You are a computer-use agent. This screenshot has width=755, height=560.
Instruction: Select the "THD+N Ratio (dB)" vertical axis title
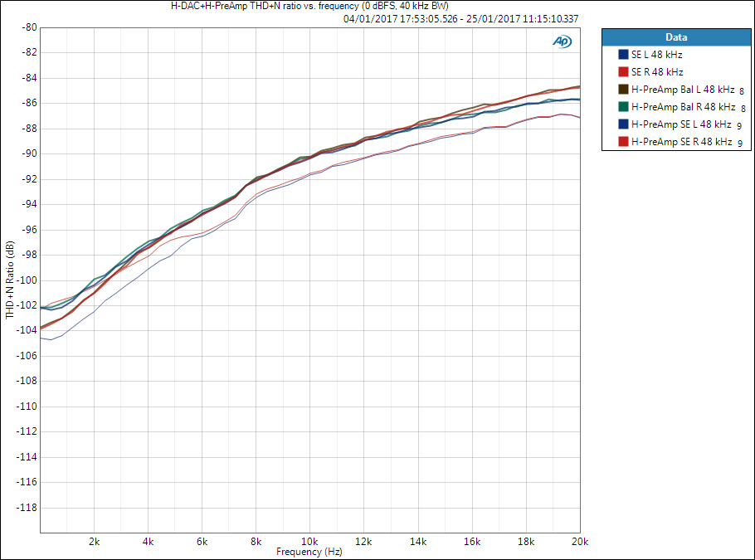[x=10, y=280]
